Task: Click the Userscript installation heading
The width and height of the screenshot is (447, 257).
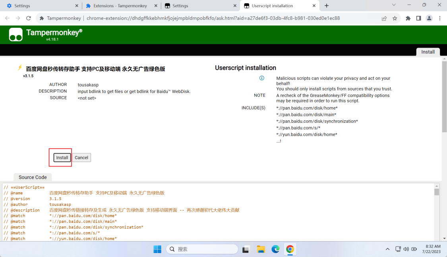Action: (246, 68)
